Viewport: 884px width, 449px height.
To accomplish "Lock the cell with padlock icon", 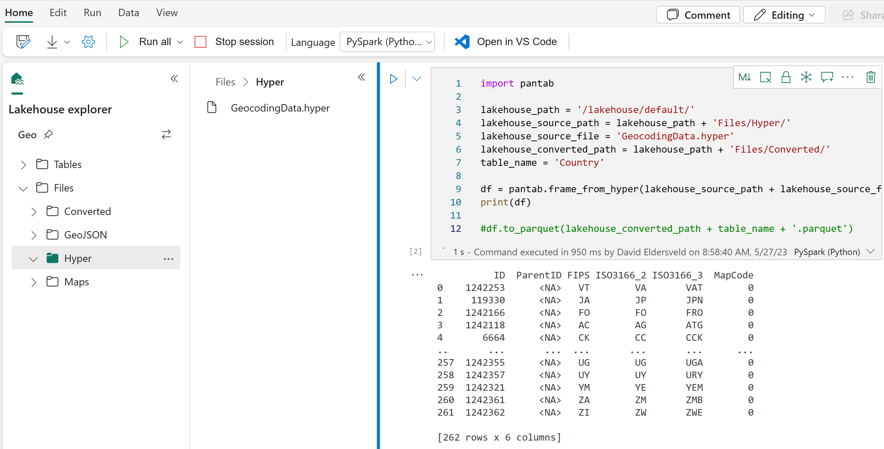I will 786,77.
